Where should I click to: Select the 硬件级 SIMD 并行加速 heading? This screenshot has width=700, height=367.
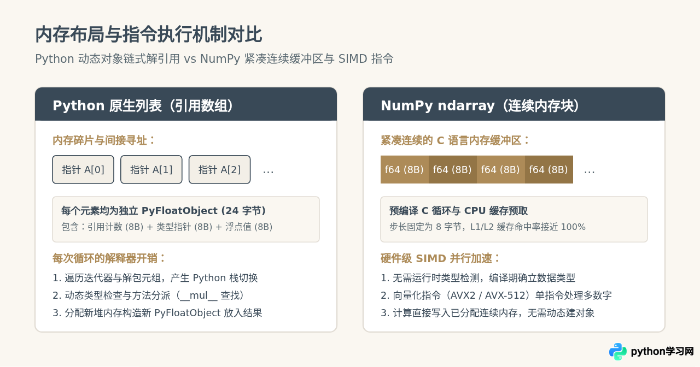click(440, 258)
